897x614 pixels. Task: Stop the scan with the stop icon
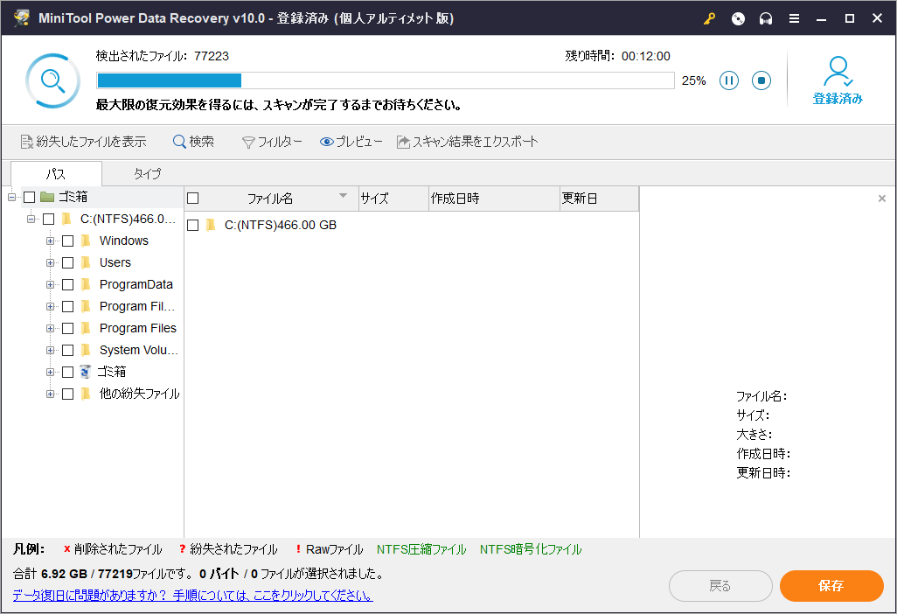(x=761, y=80)
